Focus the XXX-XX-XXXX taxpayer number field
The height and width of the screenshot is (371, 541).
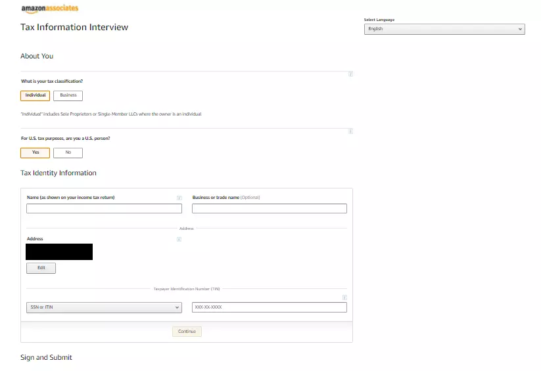pyautogui.click(x=270, y=307)
